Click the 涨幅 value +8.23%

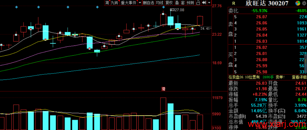click(260, 94)
